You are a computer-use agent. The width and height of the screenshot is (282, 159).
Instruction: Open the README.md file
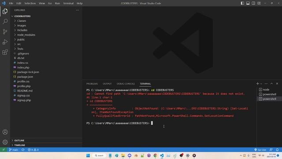point(46,91)
